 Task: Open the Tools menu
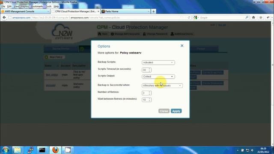point(48,6)
